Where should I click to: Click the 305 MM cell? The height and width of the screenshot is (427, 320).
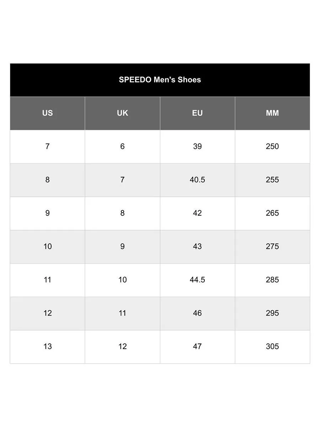[272, 347]
